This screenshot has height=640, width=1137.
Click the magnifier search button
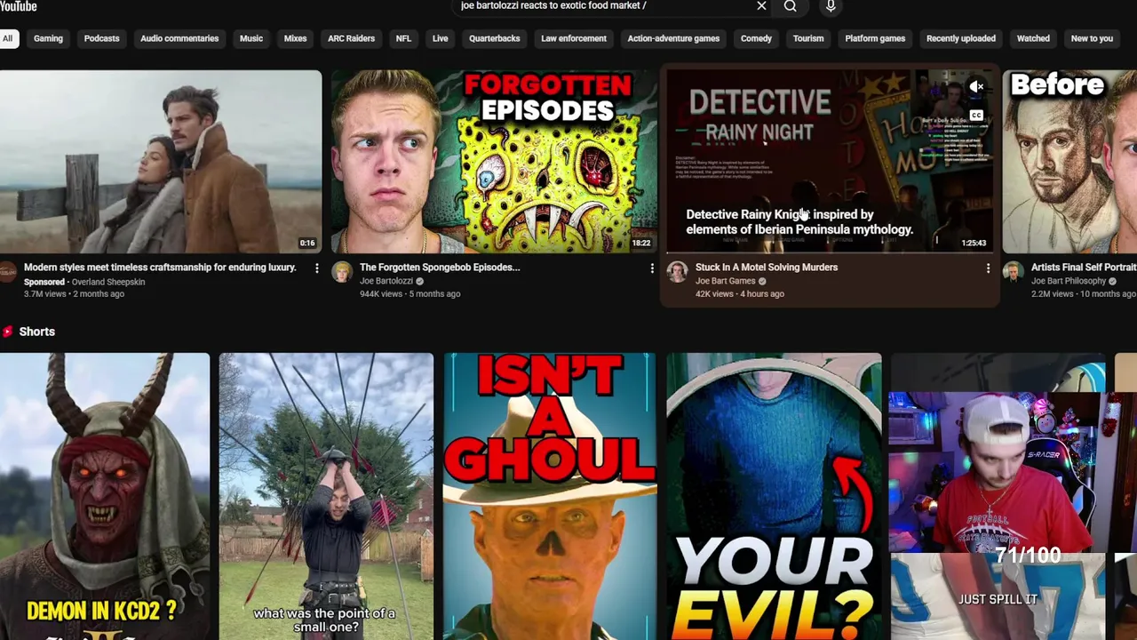click(790, 6)
